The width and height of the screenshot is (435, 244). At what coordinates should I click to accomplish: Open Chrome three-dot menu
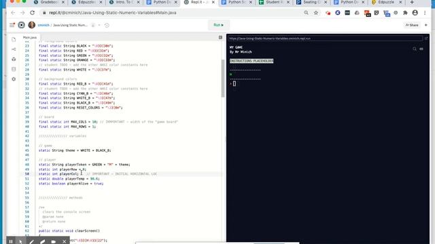pyautogui.click(x=425, y=13)
